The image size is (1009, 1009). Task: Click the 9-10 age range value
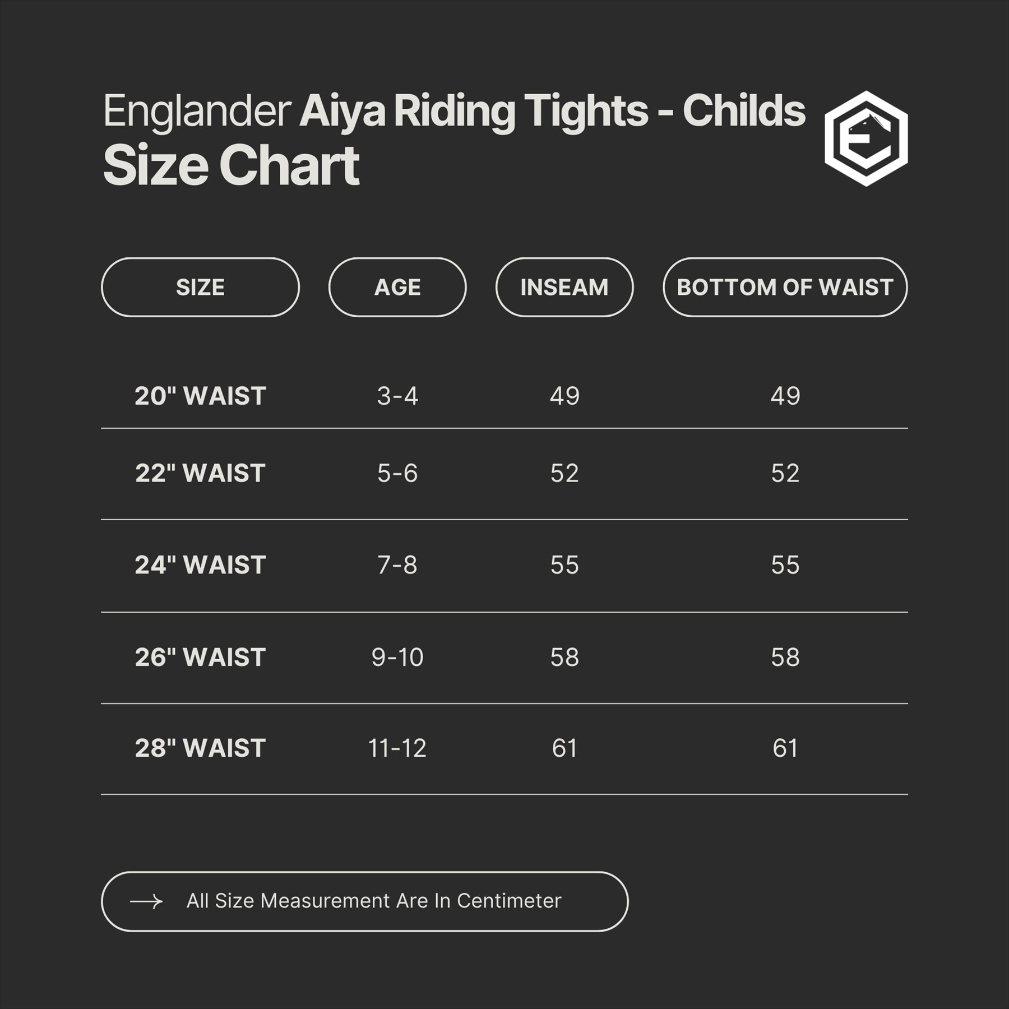click(x=397, y=657)
